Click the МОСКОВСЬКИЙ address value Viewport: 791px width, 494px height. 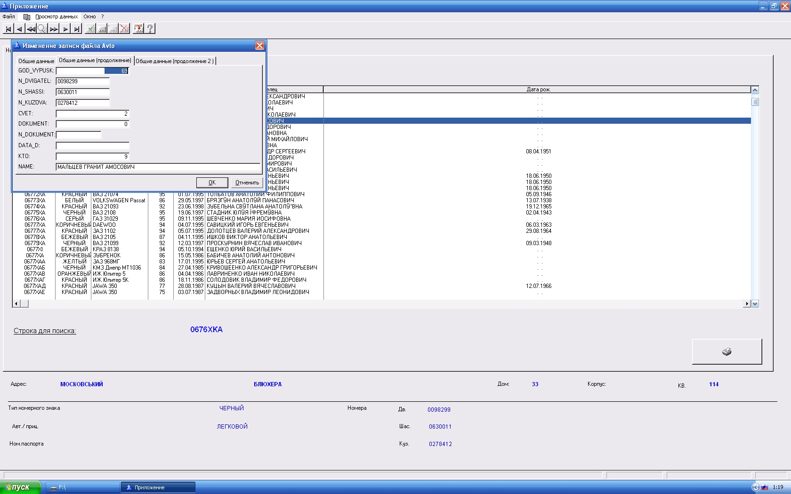tap(81, 384)
